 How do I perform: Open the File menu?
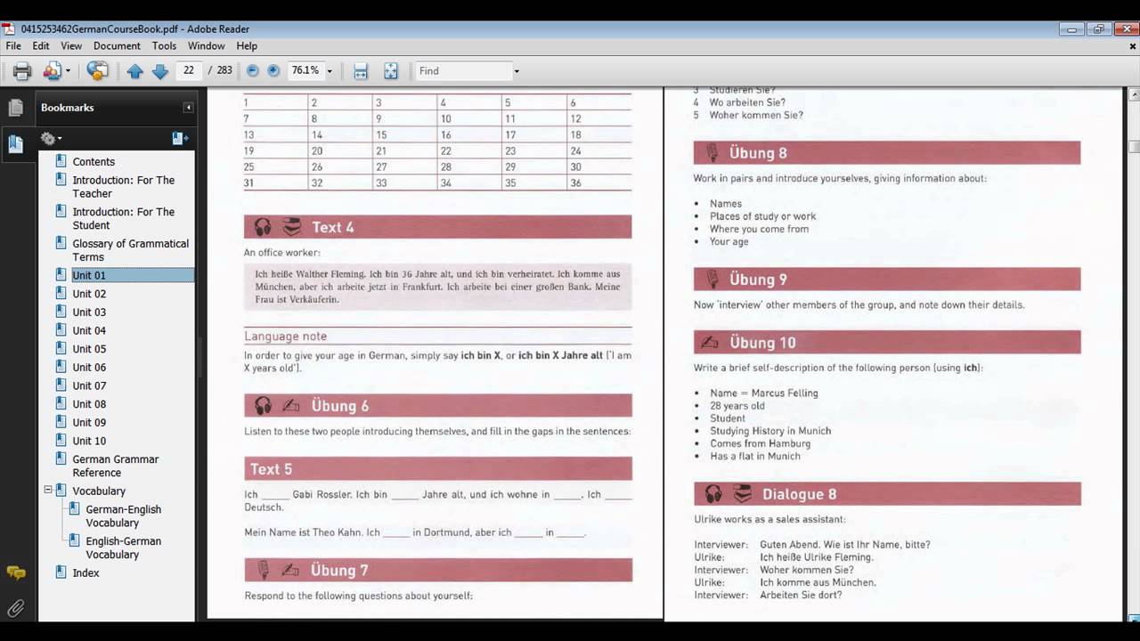click(x=13, y=45)
